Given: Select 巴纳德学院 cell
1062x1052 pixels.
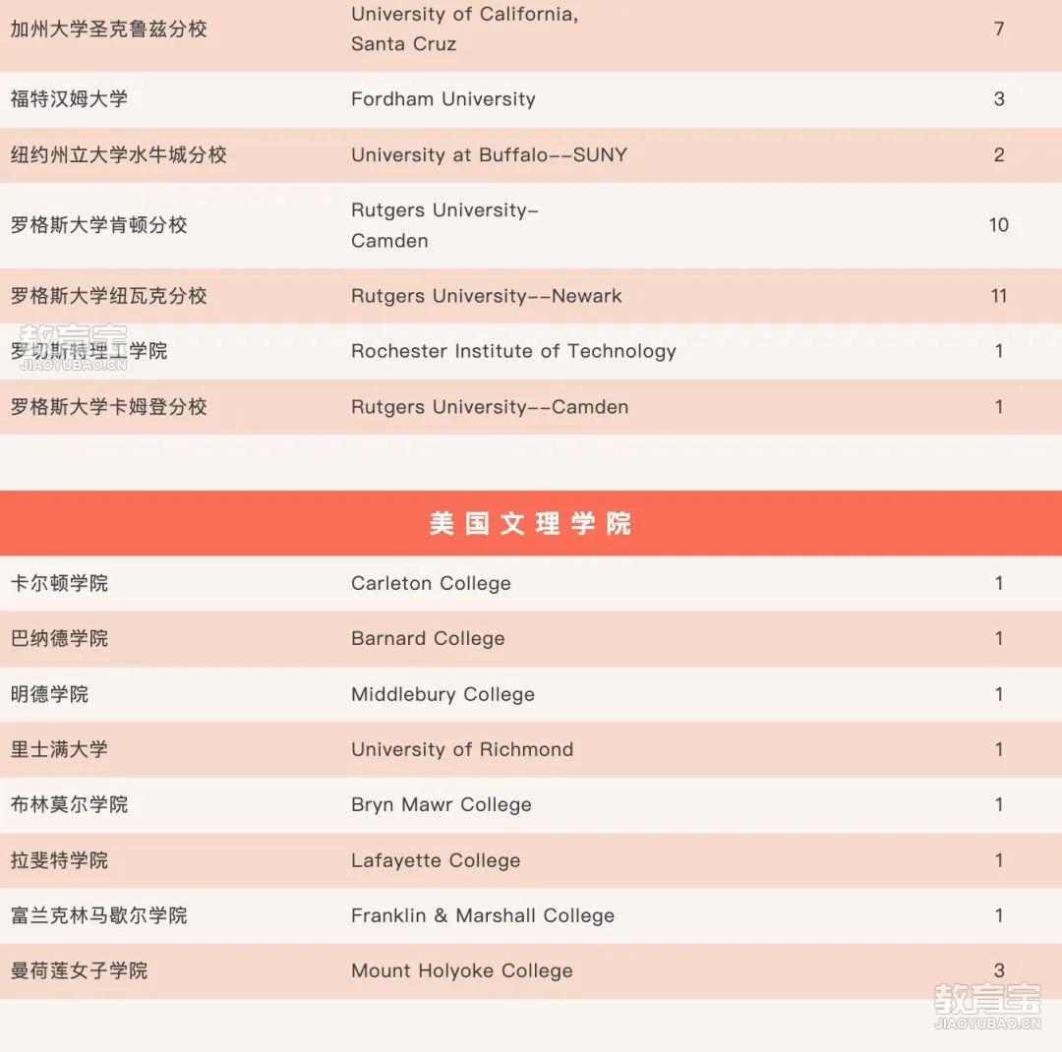Looking at the screenshot, I should [59, 639].
